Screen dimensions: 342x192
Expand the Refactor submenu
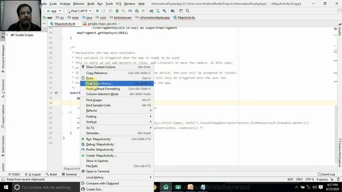pyautogui.click(x=117, y=110)
